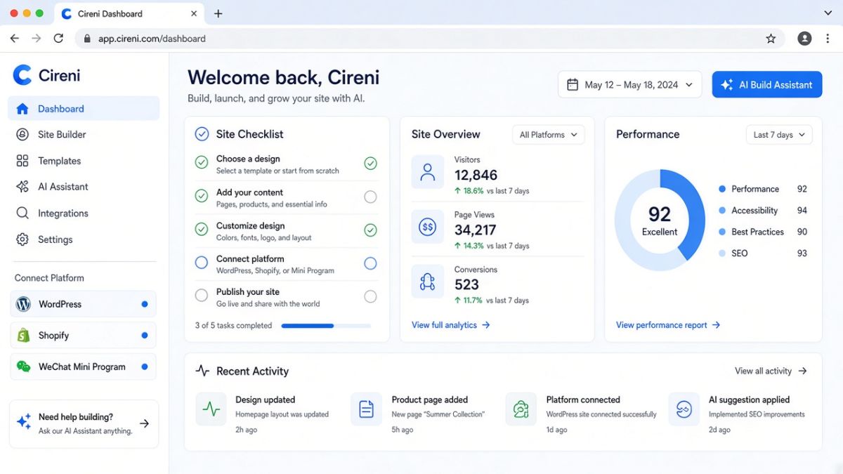Follow the View performance report link
The image size is (843, 474).
[668, 325]
